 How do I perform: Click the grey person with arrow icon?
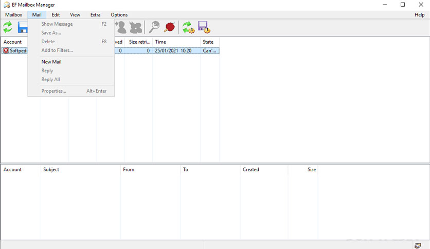point(121,27)
